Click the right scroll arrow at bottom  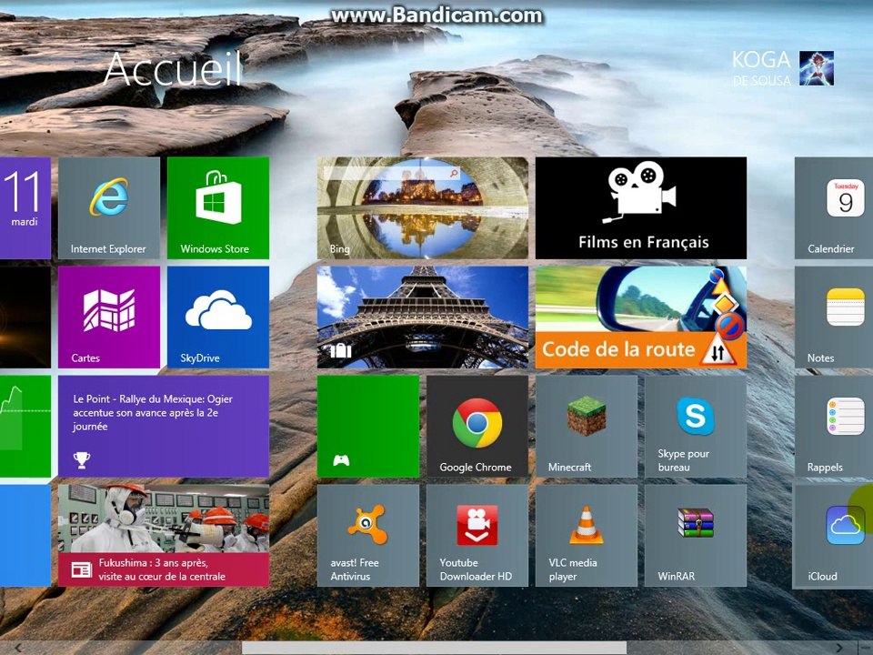(839, 648)
